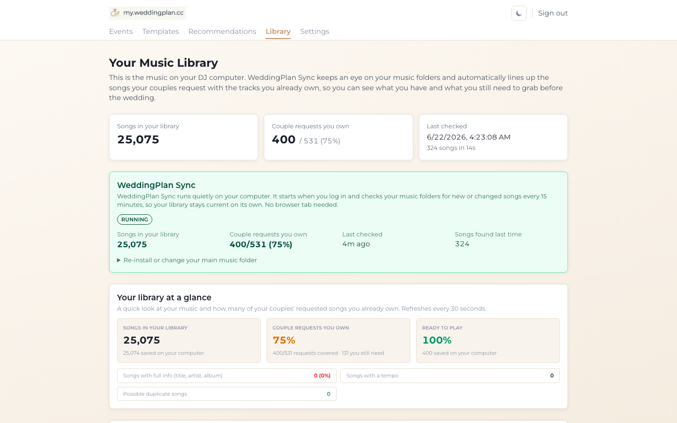Viewport: 677px width, 423px height.
Task: Open the Templates tab
Action: click(x=160, y=31)
